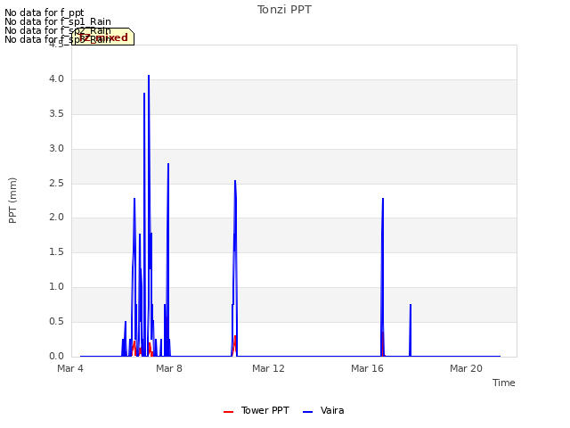Click the 'No data for f_sp1_Rain' message
Image resolution: width=570 pixels, height=428 pixels.
[57, 21]
